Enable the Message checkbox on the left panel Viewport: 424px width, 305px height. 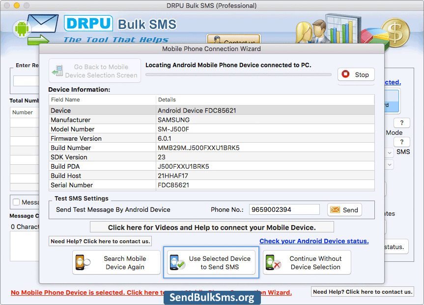click(x=15, y=202)
